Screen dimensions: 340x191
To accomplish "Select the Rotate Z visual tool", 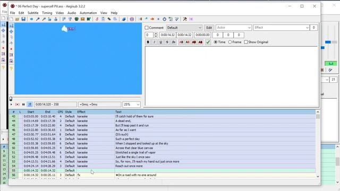I will [x=11, y=37].
